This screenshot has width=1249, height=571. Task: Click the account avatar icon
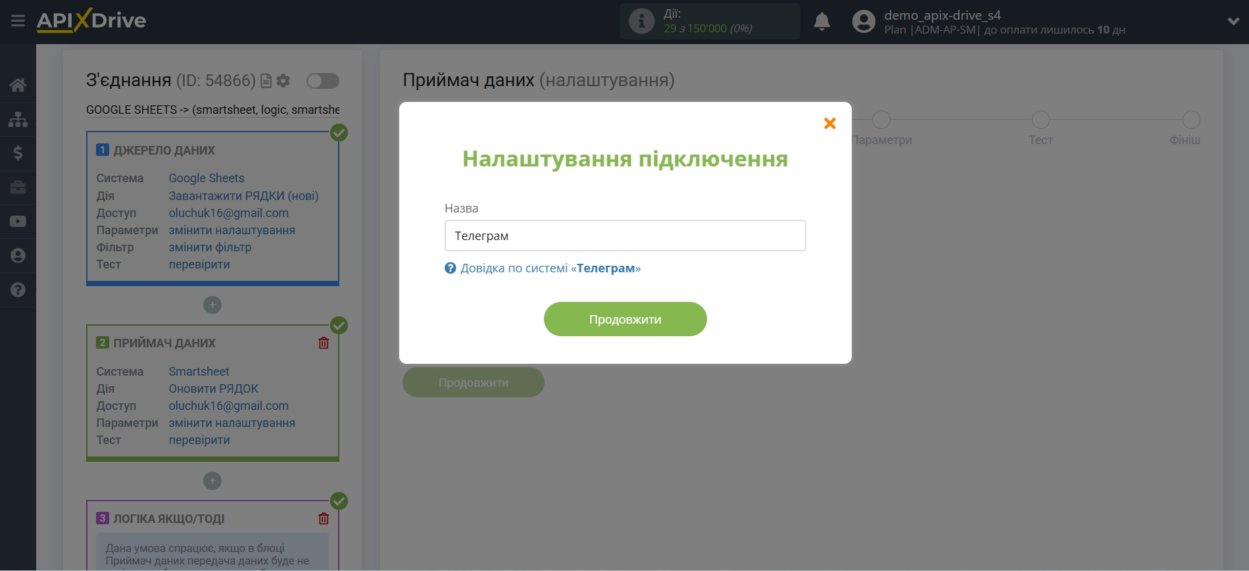tap(864, 22)
